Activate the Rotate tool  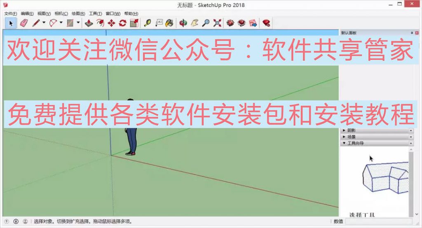pos(123,23)
